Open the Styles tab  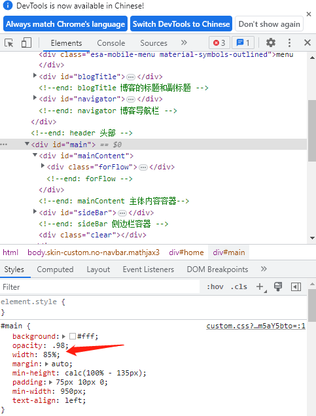(x=14, y=269)
